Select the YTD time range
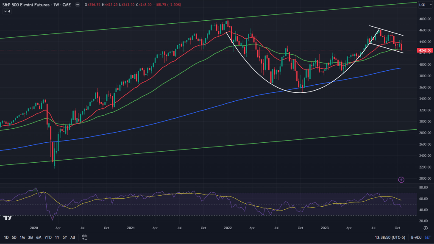Viewport: 434px width, 244px height. (x=47, y=237)
